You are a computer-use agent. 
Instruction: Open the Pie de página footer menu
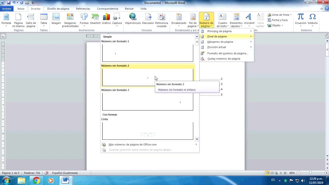click(193, 20)
